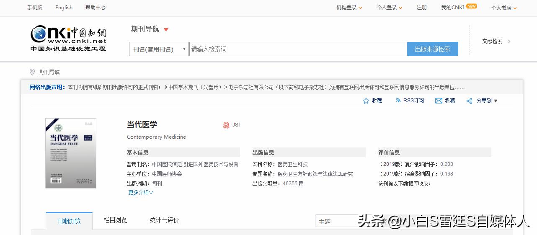Click the 投稿 label text
The width and height of the screenshot is (537, 235).
click(x=450, y=101)
